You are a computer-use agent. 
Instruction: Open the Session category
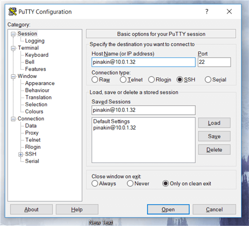tap(27, 34)
